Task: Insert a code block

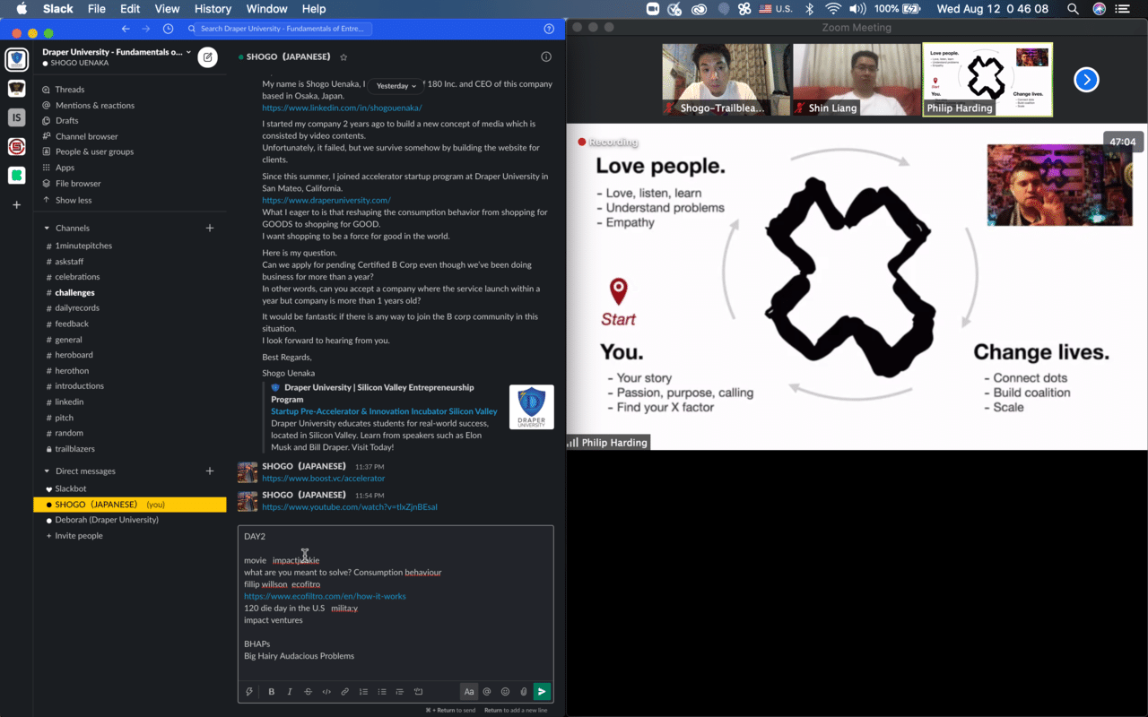Action: 418,691
